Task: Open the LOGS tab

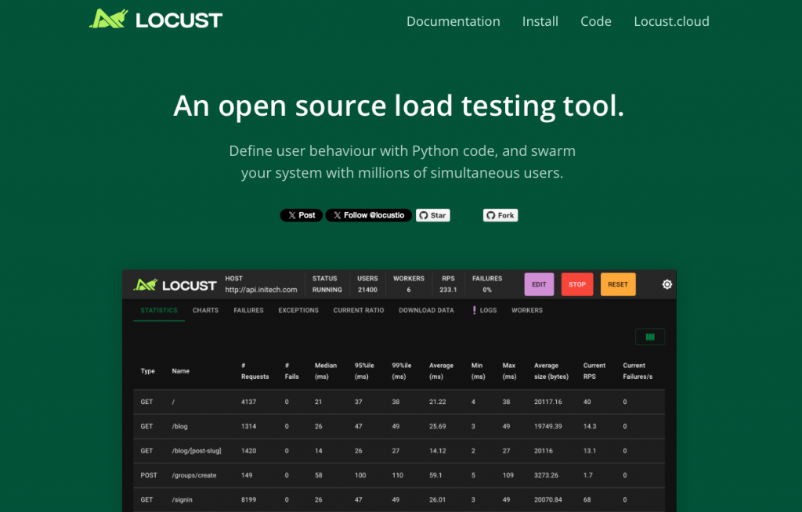Action: click(485, 311)
